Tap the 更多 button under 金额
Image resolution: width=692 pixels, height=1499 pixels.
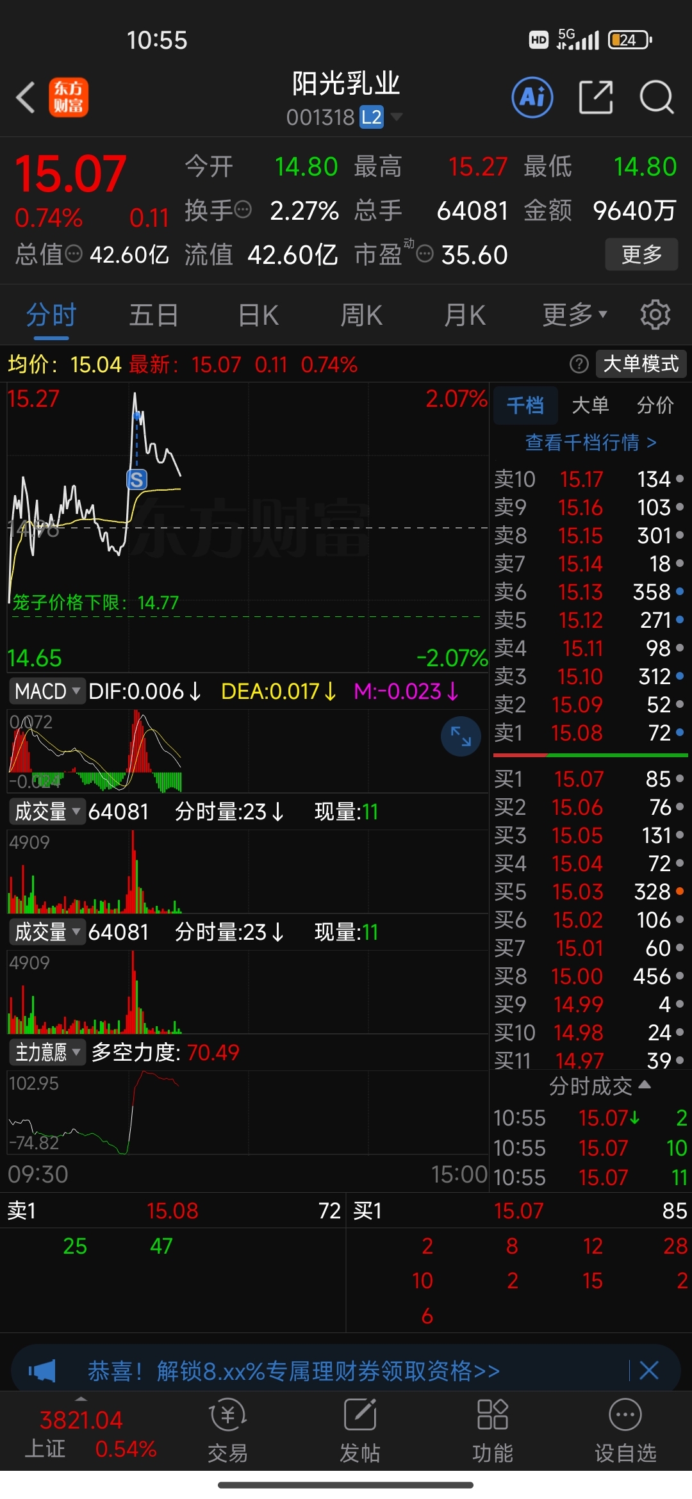click(641, 254)
